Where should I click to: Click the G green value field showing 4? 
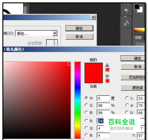(x=100, y=128)
